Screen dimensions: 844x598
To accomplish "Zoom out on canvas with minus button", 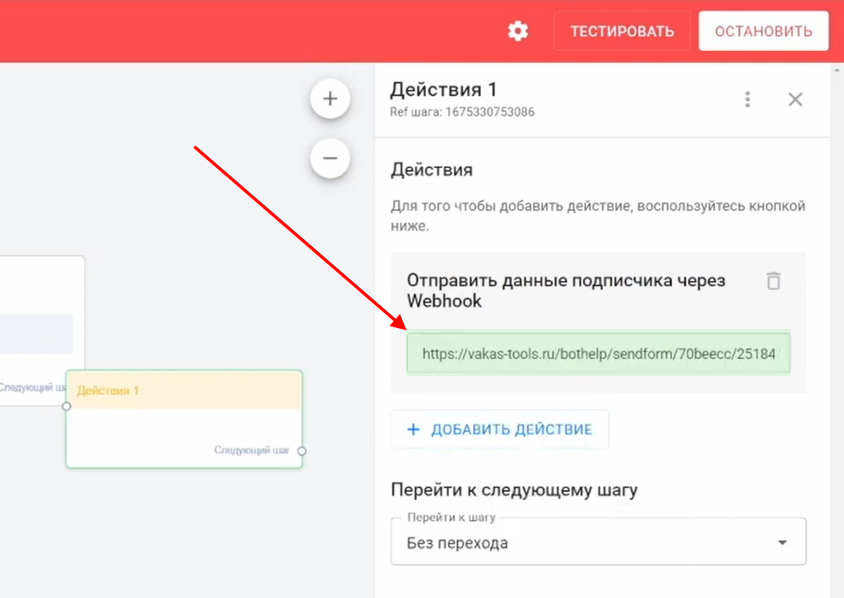I will click(x=330, y=158).
